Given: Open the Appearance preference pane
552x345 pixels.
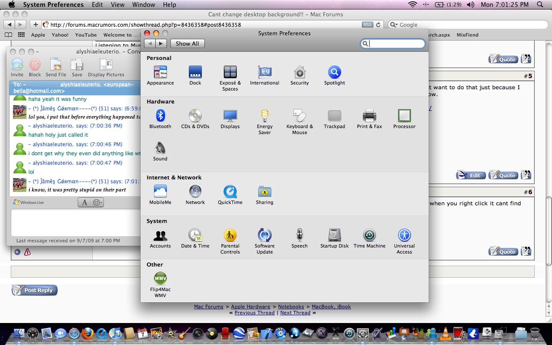Looking at the screenshot, I should (x=160, y=76).
